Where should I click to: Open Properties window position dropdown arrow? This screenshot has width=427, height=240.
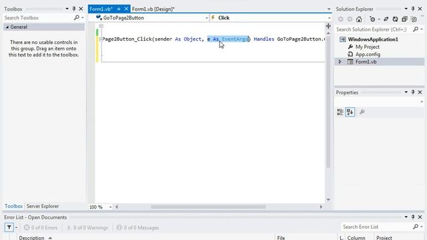tap(406, 92)
